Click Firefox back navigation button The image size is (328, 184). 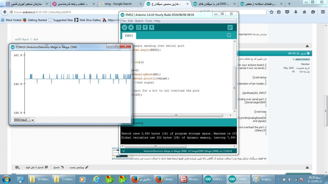click(x=5, y=12)
